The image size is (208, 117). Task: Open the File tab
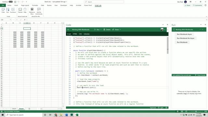[x=3, y=5]
